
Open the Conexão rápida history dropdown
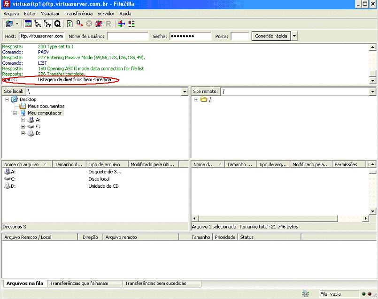[x=294, y=36]
